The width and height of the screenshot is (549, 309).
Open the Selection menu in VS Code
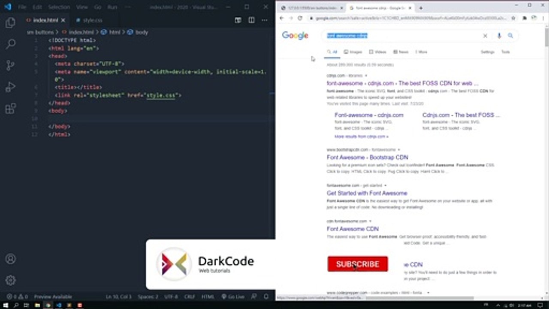pos(59,7)
